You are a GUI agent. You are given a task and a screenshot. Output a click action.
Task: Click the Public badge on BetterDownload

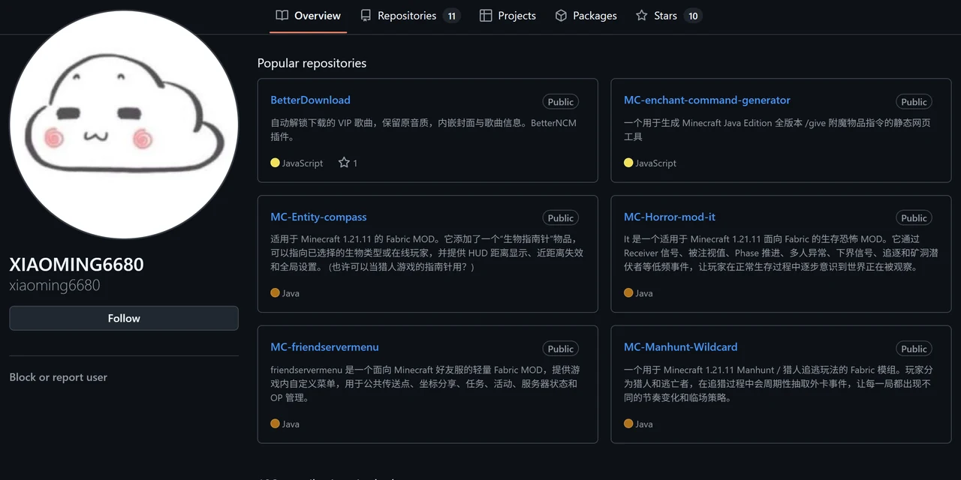(561, 102)
